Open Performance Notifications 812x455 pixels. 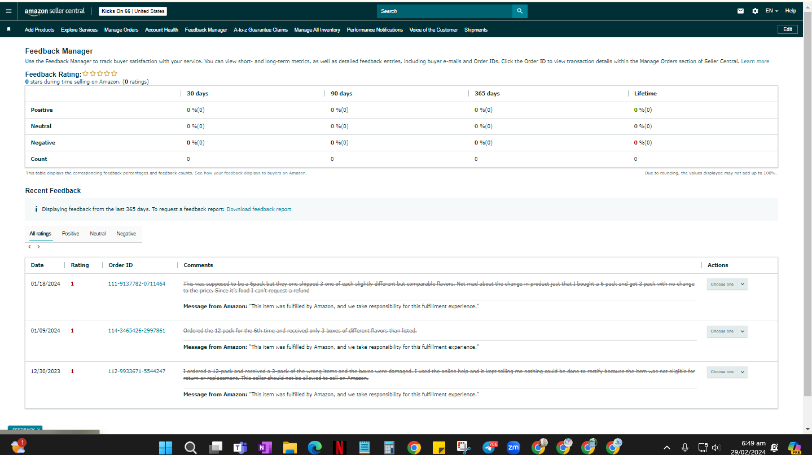tap(375, 30)
